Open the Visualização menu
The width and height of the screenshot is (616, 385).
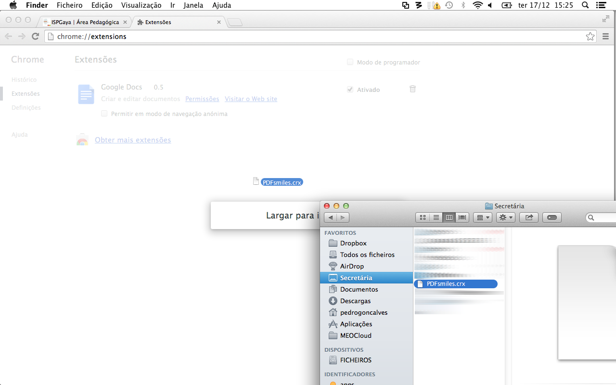(x=141, y=5)
